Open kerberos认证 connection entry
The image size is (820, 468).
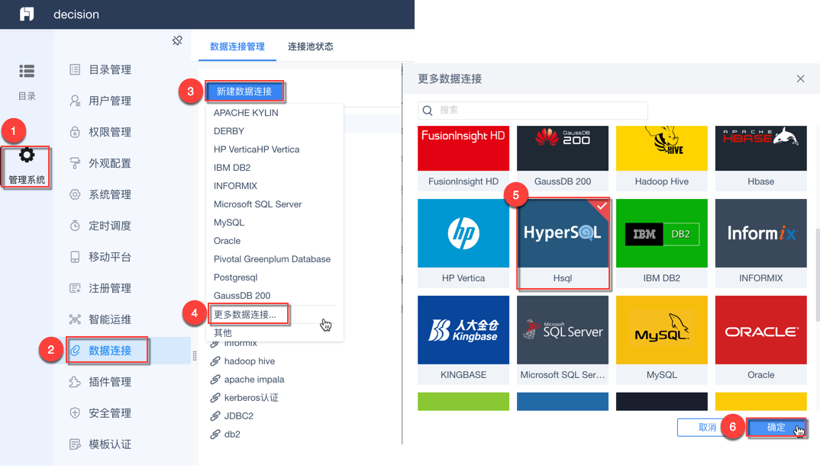pos(251,398)
